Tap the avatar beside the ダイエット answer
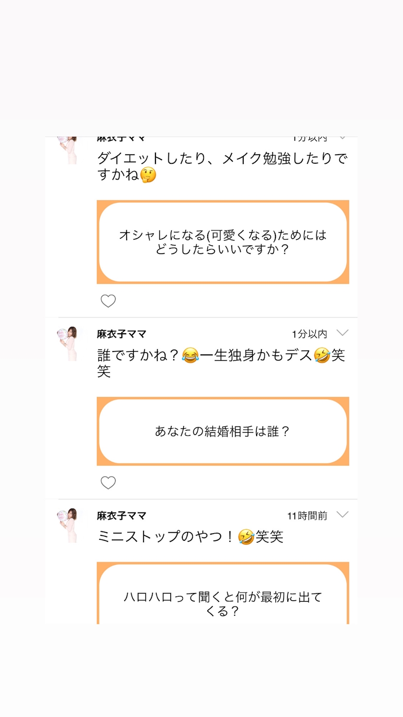 click(67, 151)
